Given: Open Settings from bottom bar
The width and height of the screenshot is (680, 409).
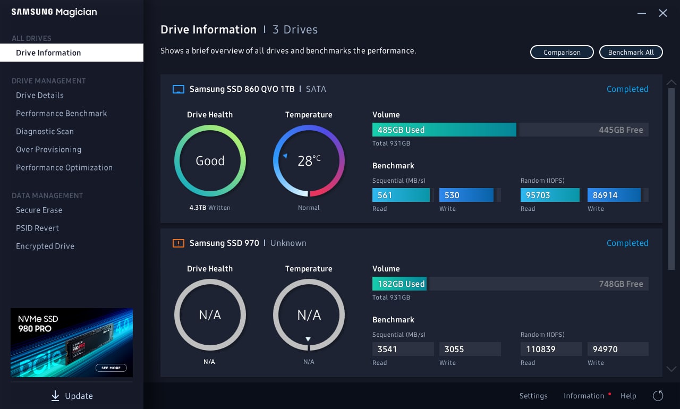Looking at the screenshot, I should point(533,396).
